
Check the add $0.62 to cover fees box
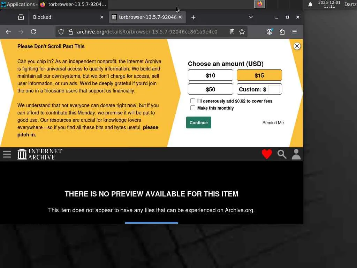(193, 101)
